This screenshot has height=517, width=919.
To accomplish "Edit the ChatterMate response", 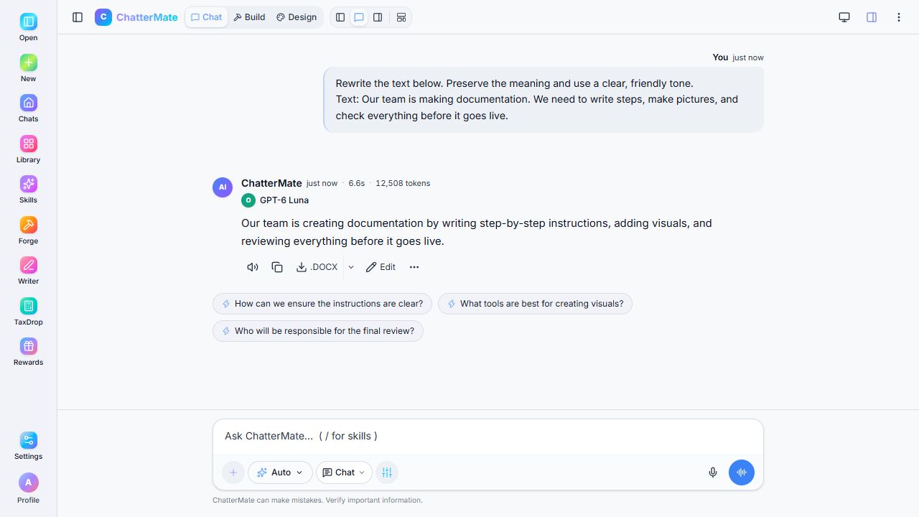I will point(381,267).
